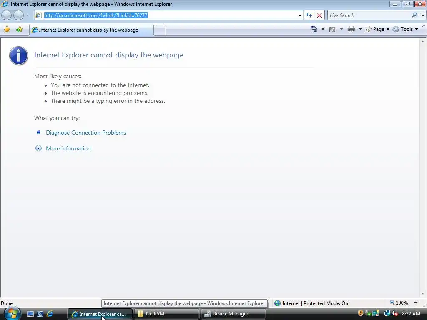Click the RSS Feeds icon
The width and height of the screenshot is (427, 320).
[x=332, y=29]
